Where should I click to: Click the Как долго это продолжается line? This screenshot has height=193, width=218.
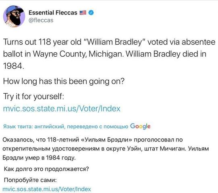(46, 169)
